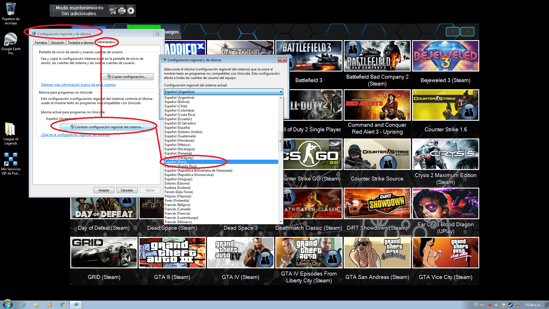Select Español (Perú) in locale list
The width and height of the screenshot is (549, 309).
point(221,162)
